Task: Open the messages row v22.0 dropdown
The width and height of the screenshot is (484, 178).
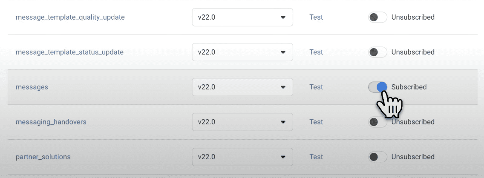Action: tap(242, 87)
